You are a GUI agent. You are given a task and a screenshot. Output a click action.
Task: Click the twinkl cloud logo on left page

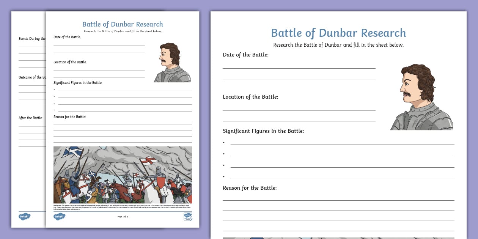59,217
